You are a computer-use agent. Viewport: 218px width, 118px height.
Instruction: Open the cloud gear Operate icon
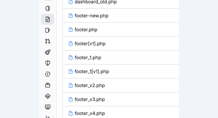point(48,96)
